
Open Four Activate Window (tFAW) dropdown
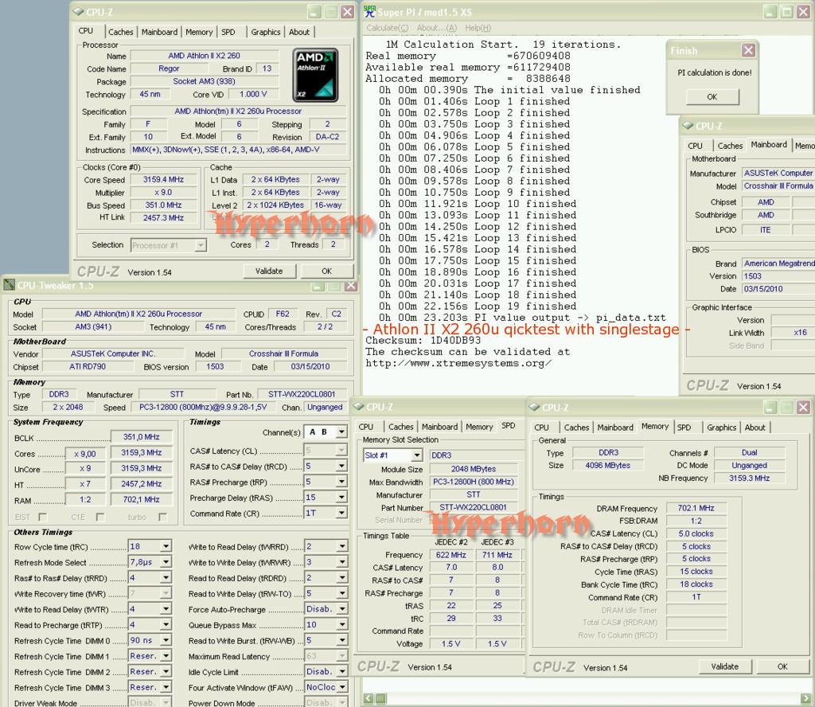click(341, 687)
